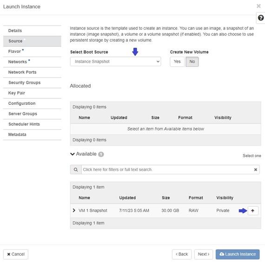
Task: Select the VM 1 Snapshot name cell
Action: pyautogui.click(x=93, y=211)
